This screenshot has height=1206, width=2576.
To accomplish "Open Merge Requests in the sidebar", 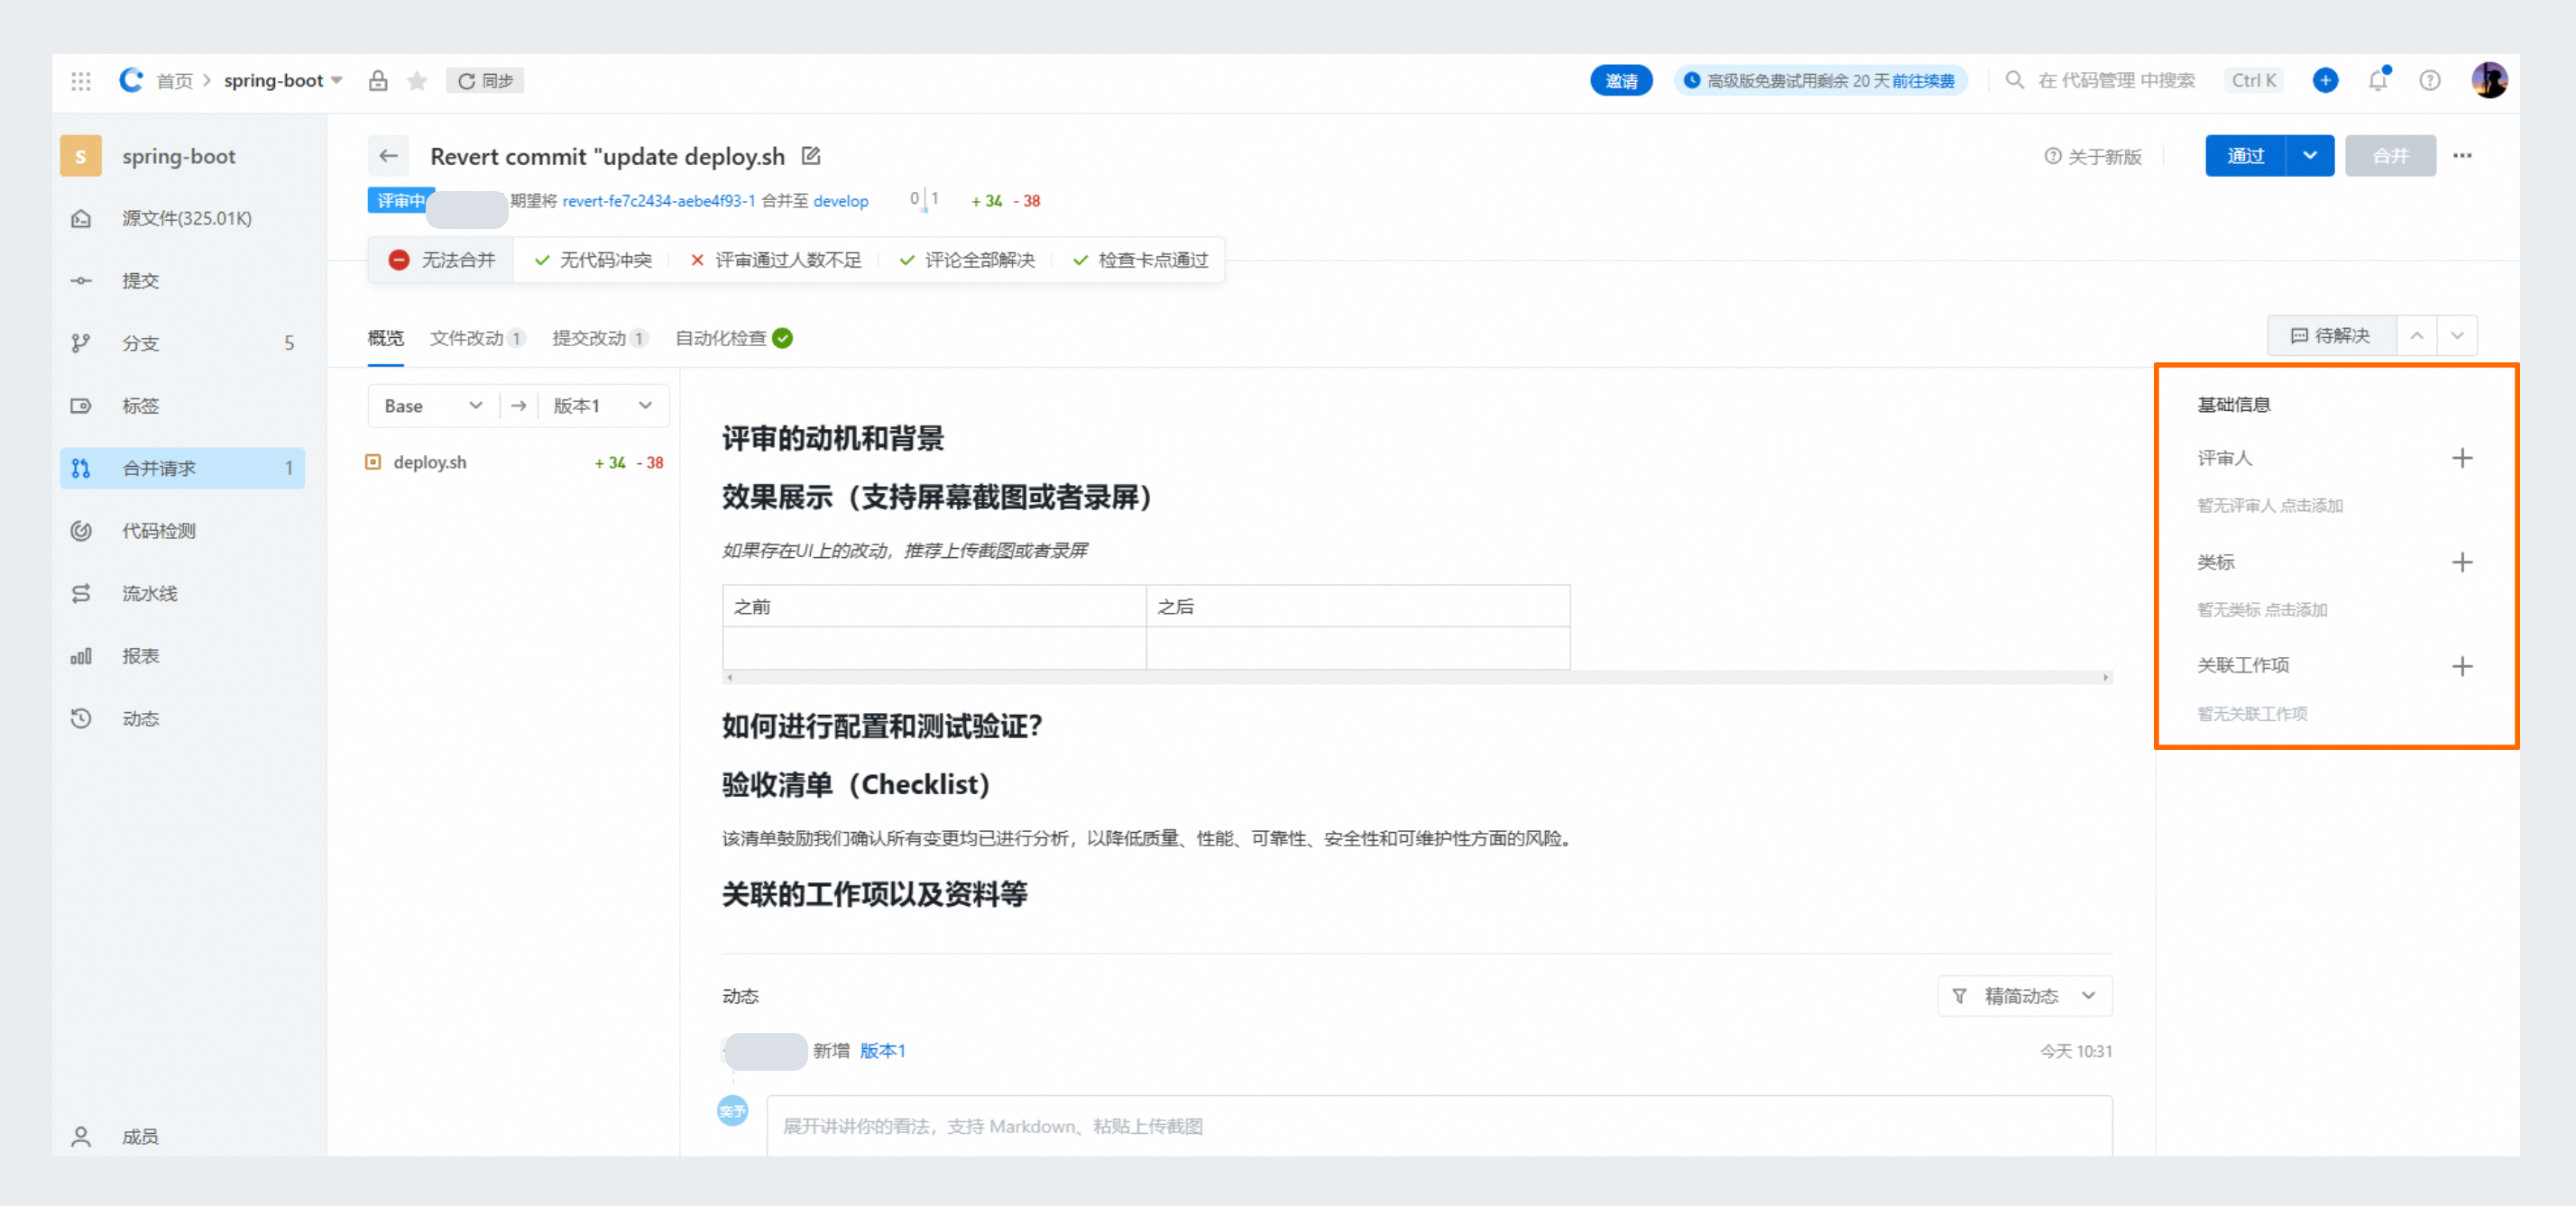I will point(183,469).
